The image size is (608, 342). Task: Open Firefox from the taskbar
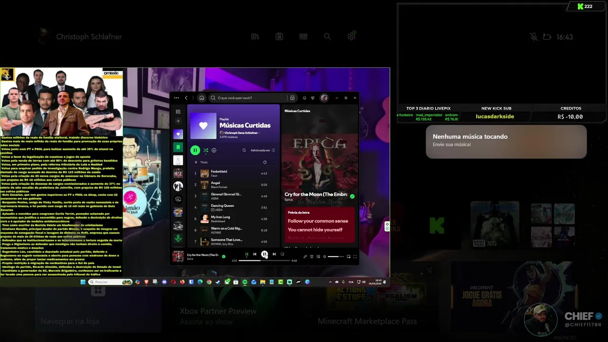[182, 282]
